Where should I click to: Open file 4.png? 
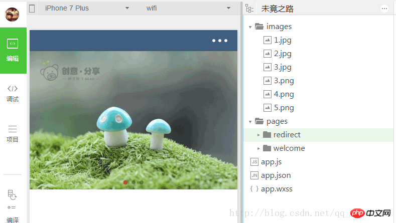coord(284,94)
